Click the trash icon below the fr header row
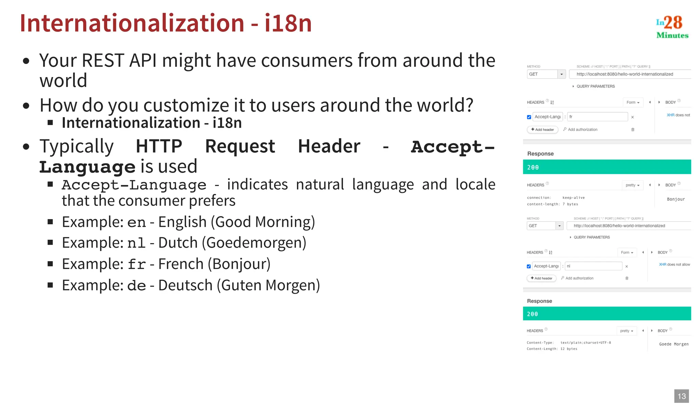Screen dimensions: 699x408 point(633,130)
